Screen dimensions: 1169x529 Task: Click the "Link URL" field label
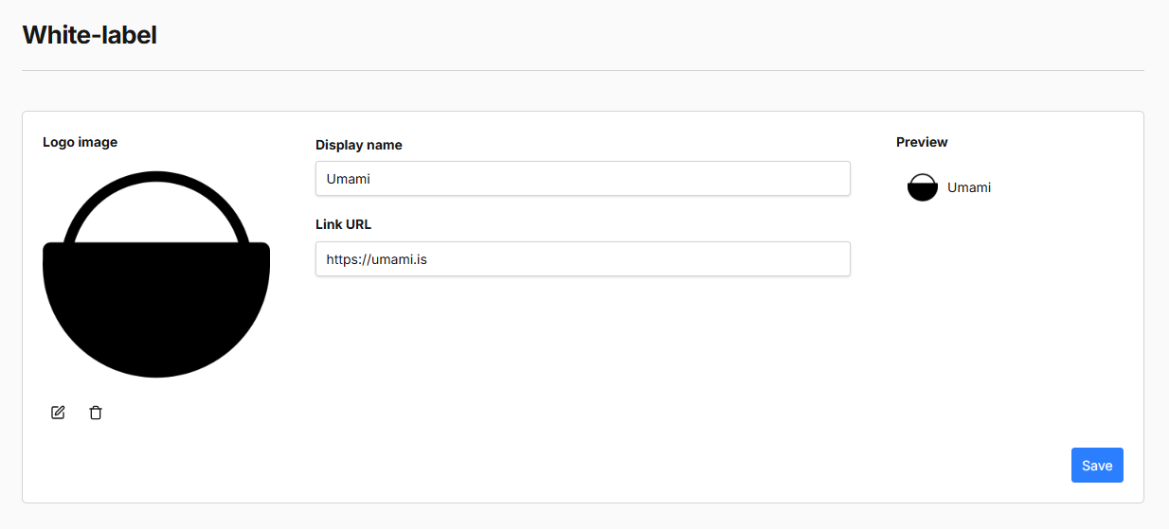click(x=343, y=224)
